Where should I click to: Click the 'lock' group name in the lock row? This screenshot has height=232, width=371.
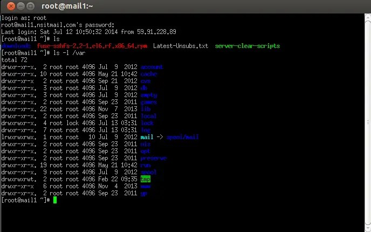click(72, 123)
